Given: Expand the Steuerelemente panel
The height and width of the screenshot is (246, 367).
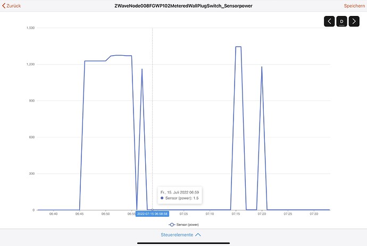Looking at the screenshot, I should click(181, 234).
